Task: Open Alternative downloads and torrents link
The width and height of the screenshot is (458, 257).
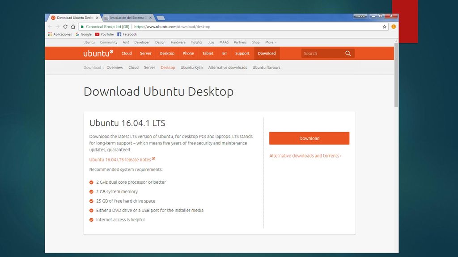Action: pyautogui.click(x=305, y=156)
